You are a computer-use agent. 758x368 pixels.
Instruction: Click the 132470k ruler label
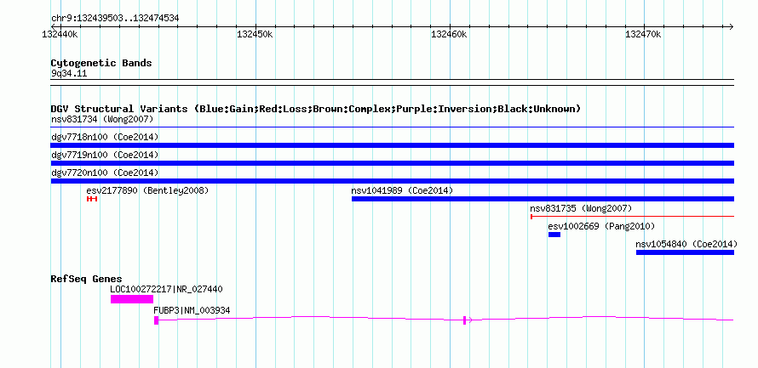(x=644, y=34)
